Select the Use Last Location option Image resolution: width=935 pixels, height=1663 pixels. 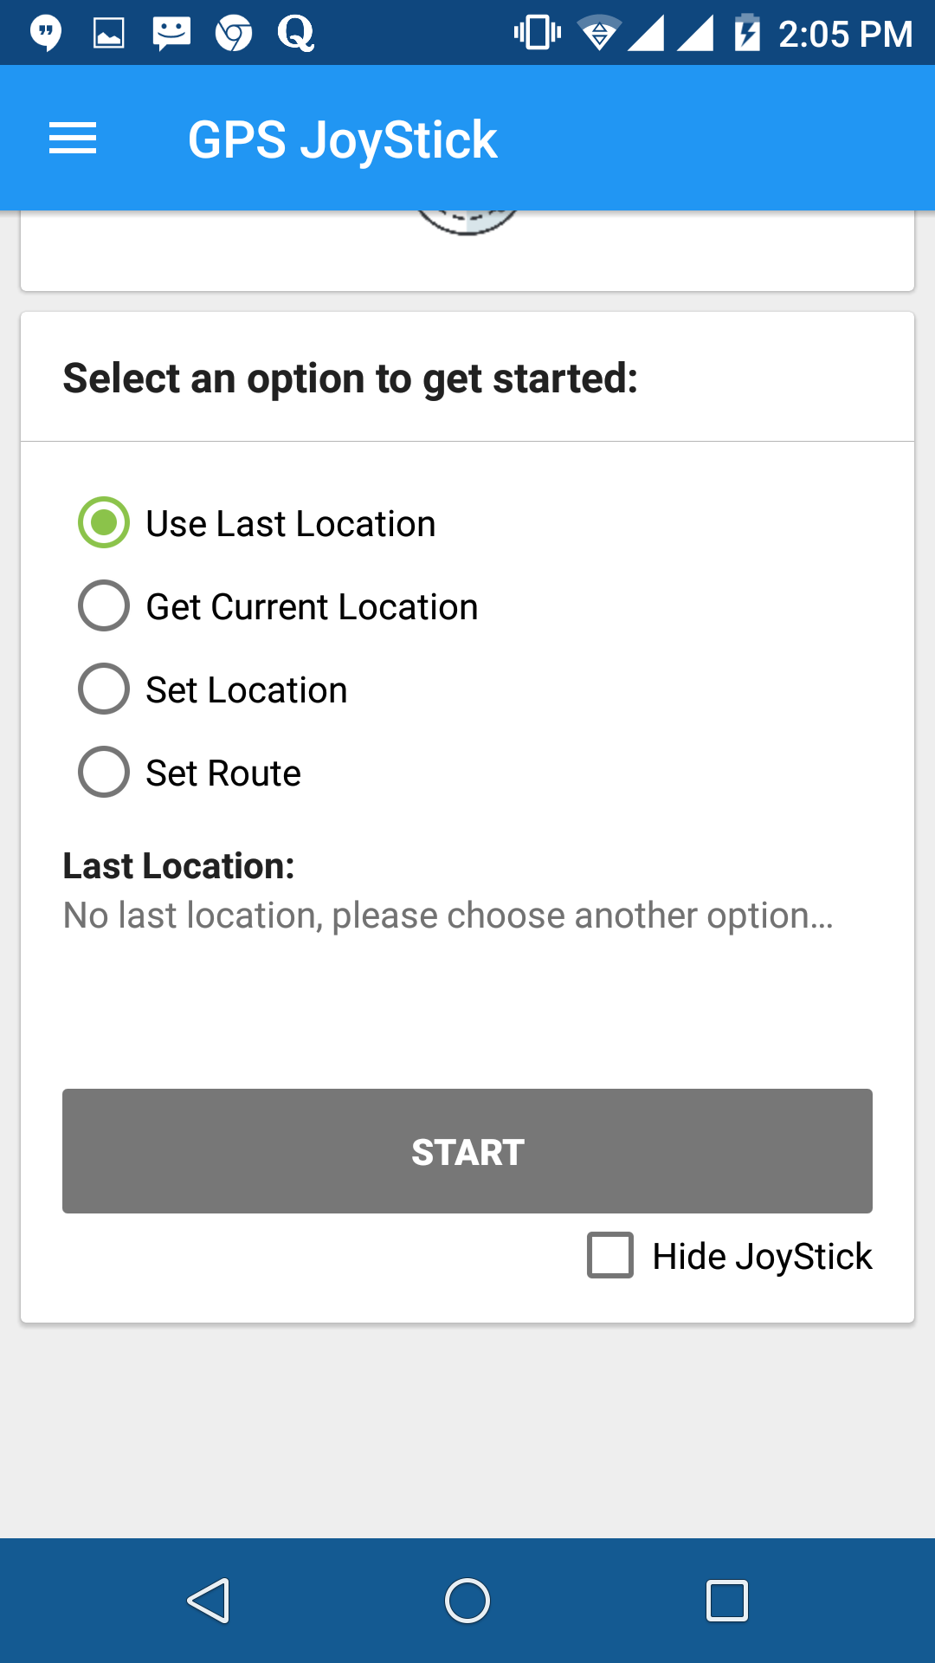[x=104, y=522]
